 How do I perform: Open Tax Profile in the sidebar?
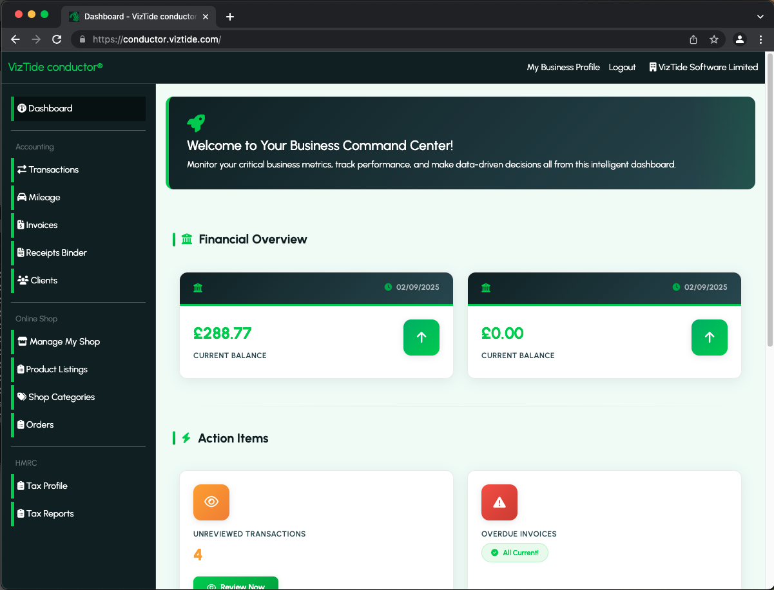point(79,486)
